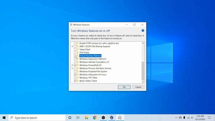Check the Windows TIFF IFilter box
215x121 pixels.
click(75, 78)
